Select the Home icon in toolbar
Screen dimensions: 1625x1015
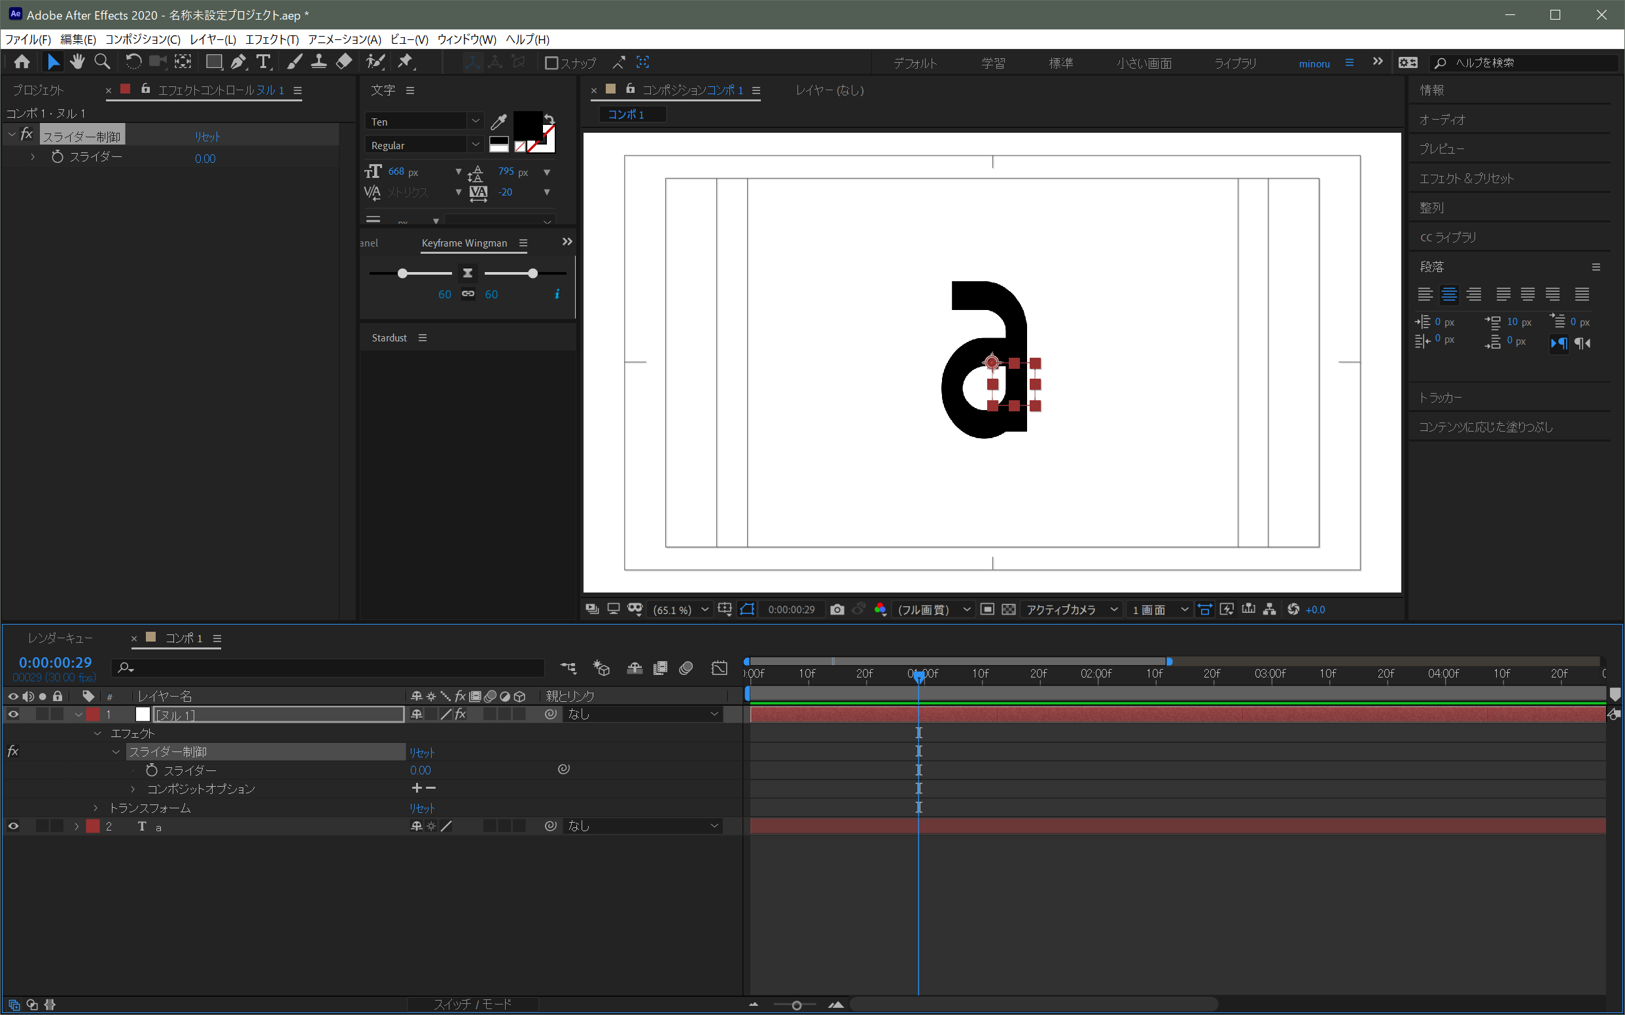pyautogui.click(x=22, y=62)
